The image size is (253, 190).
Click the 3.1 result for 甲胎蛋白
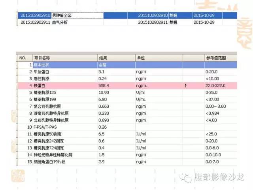pos(101,72)
